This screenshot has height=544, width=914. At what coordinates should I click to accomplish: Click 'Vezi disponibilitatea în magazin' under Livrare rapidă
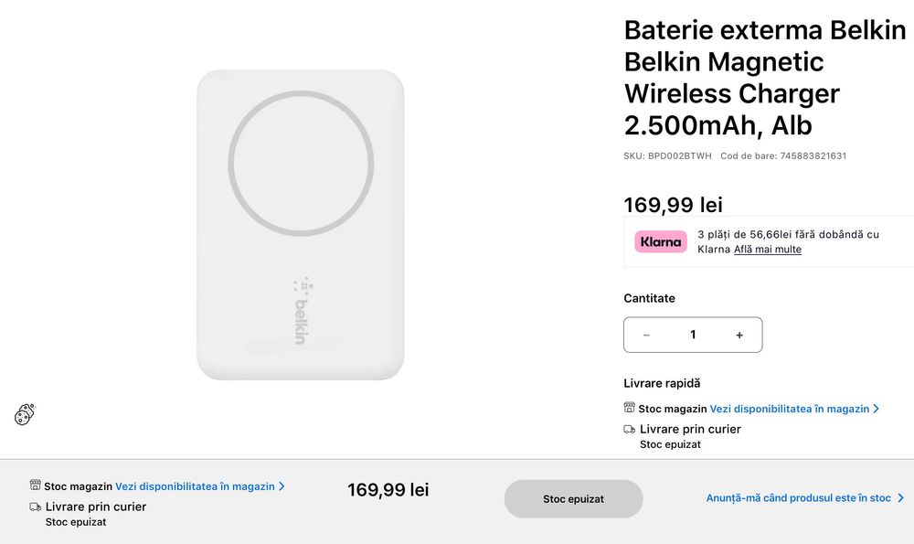point(790,409)
